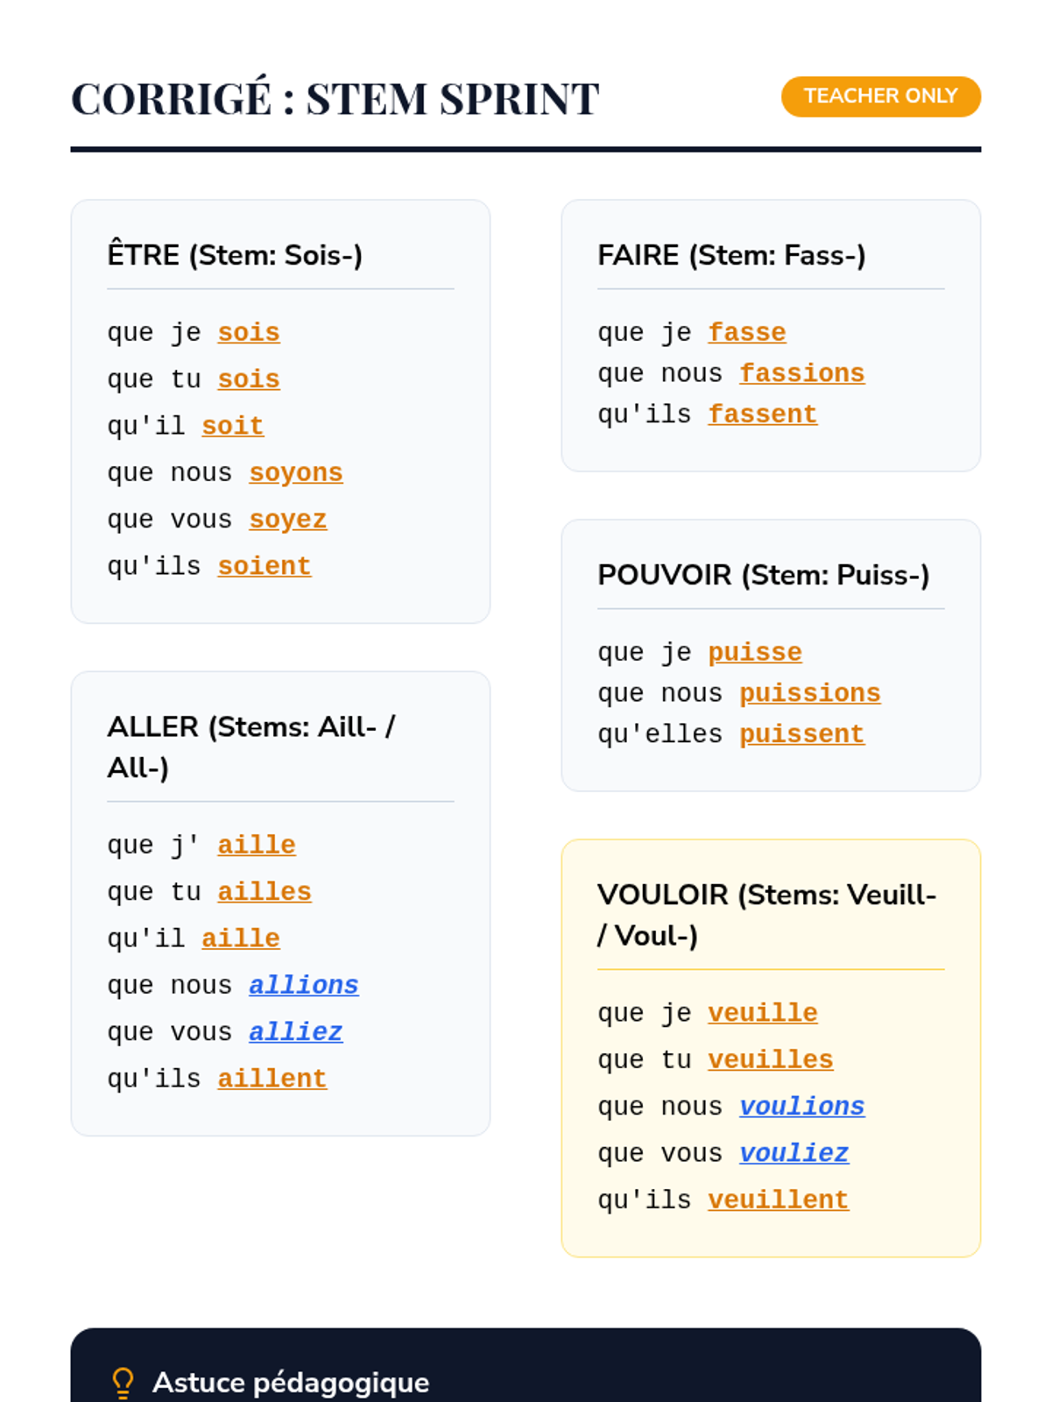Click the answer 'ailles' in ALLER card

coord(265,892)
